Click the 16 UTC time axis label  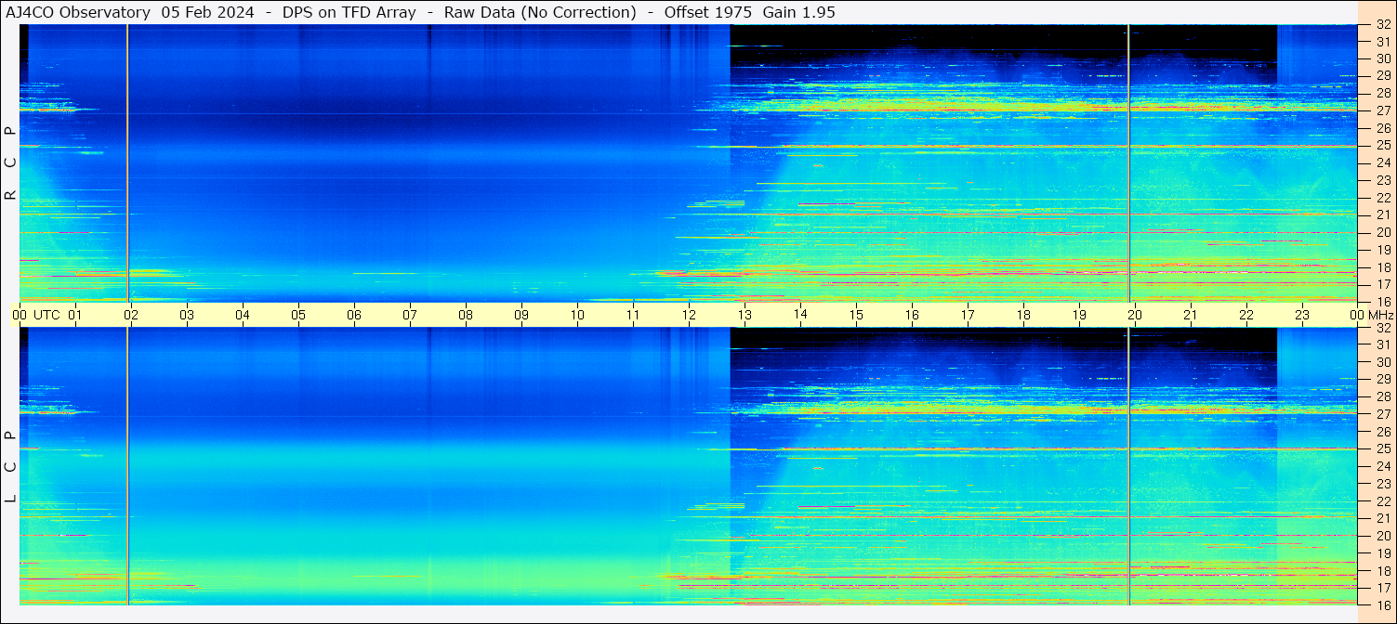coord(912,315)
